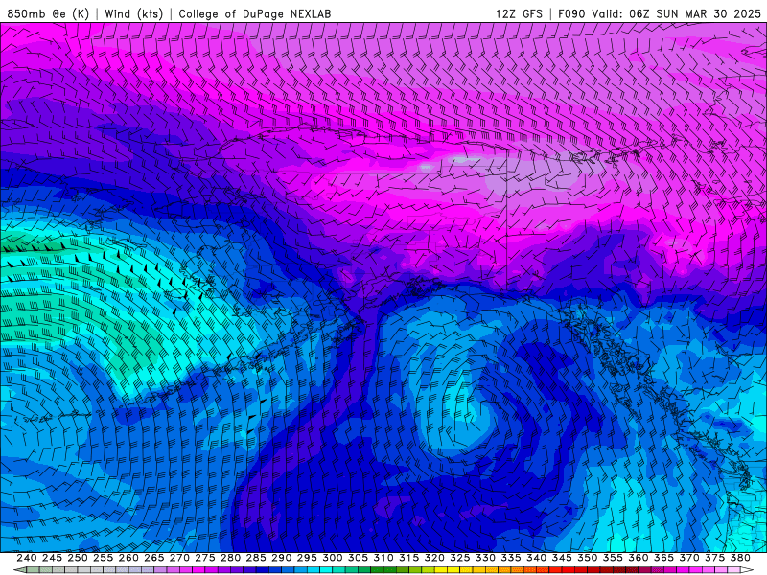Image resolution: width=767 pixels, height=575 pixels.
Task: Click the 375 value on the color scale
Action: (x=714, y=558)
